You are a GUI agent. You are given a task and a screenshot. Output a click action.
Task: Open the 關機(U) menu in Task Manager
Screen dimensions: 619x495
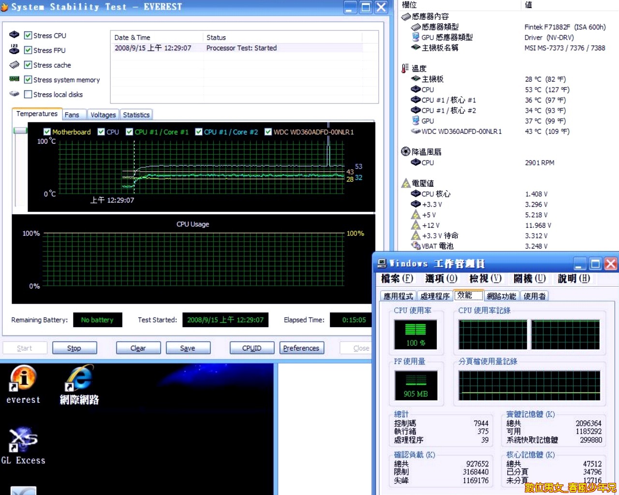(x=530, y=278)
